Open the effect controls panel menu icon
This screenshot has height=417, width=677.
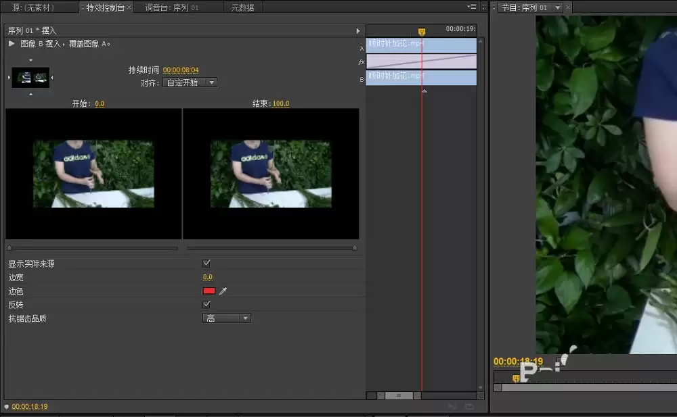pyautogui.click(x=471, y=7)
